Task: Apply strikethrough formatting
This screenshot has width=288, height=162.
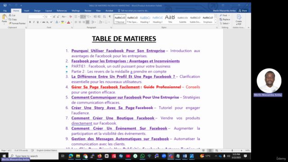Action: click(44, 22)
